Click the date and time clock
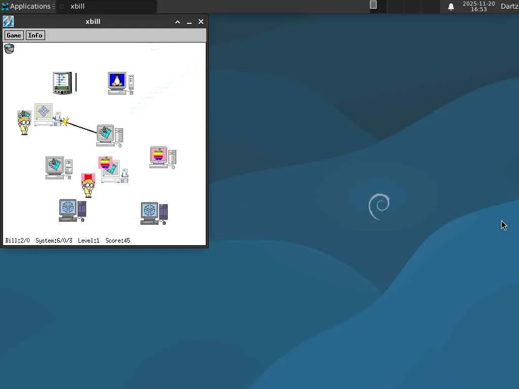The height and width of the screenshot is (389, 519). pos(478,6)
